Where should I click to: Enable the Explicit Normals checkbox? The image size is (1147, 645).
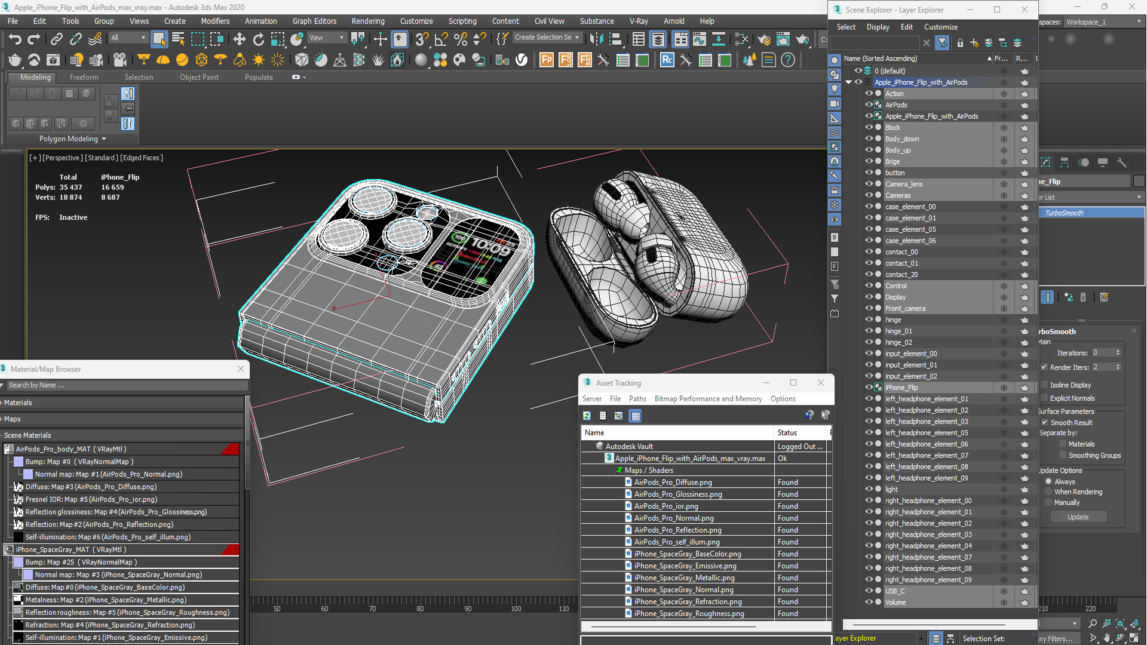1044,398
